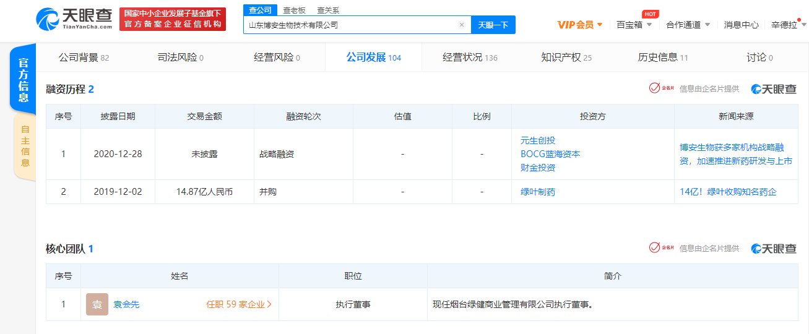The image size is (809, 334).
Task: Open the 百宝箱 dropdown menu
Action: coord(634,25)
